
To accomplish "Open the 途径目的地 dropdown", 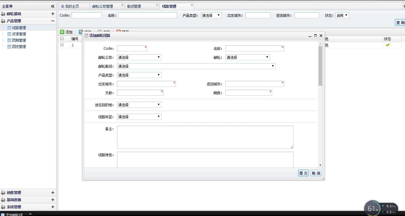I will 139,105.
